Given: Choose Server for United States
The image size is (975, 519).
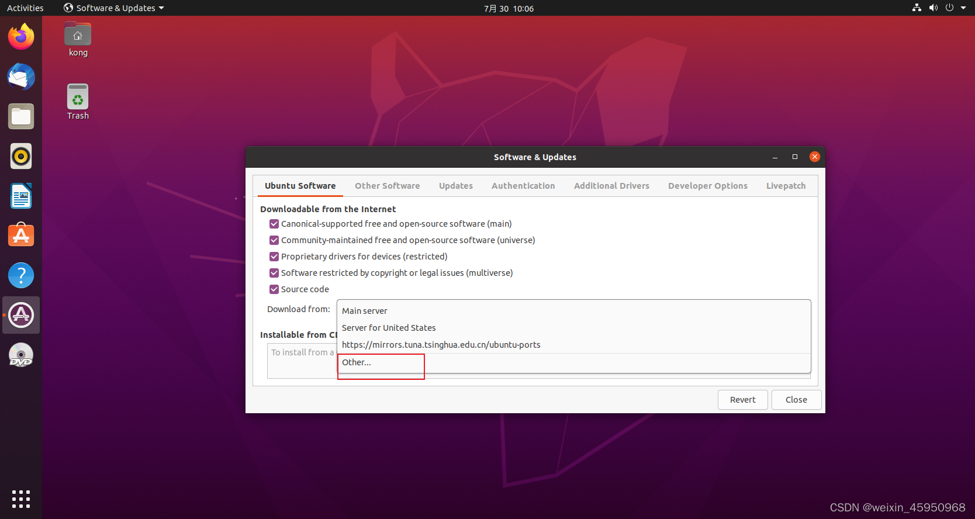Looking at the screenshot, I should [x=573, y=328].
